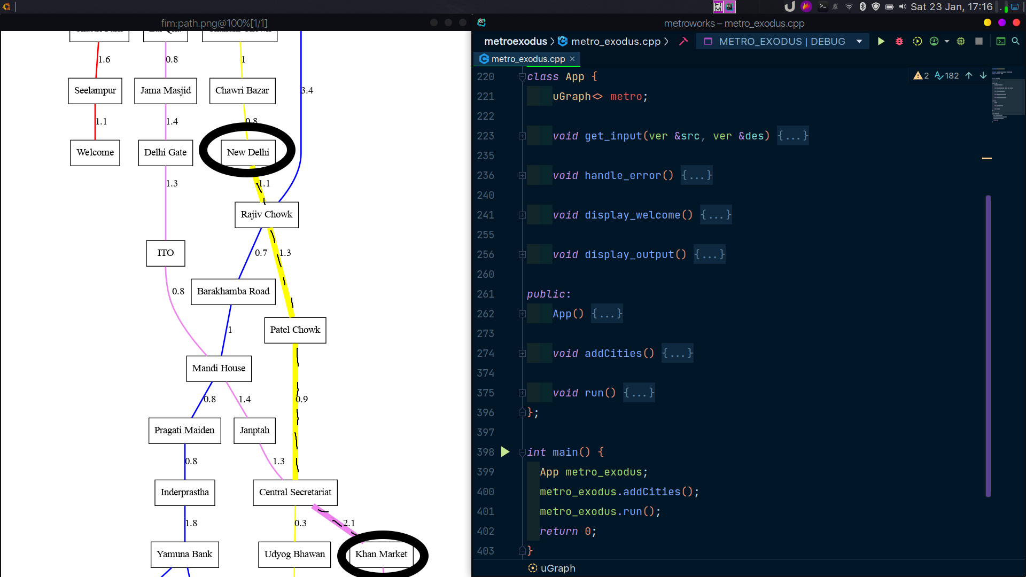Run the METRO_EXODUS configuration
The image size is (1026, 577).
(x=881, y=41)
